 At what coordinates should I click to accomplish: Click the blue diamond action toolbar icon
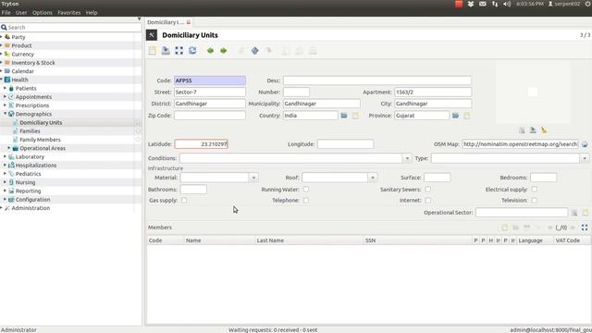coord(255,51)
